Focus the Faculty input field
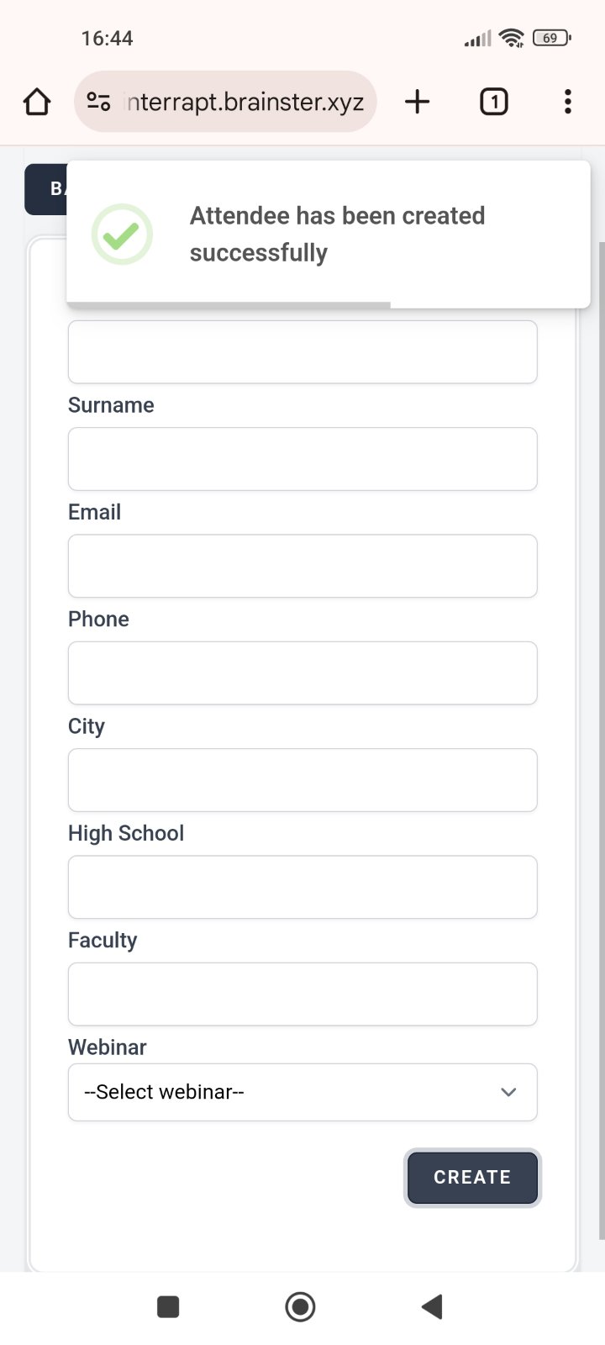This screenshot has width=605, height=1345. click(x=302, y=994)
